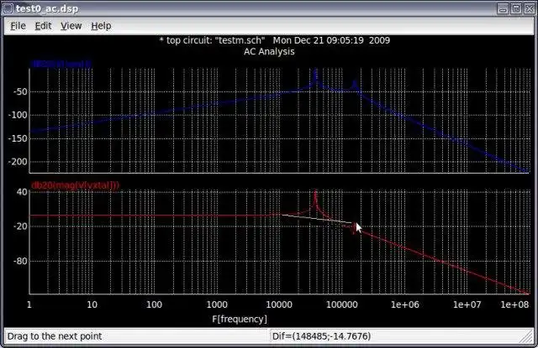Open the File menu
The width and height of the screenshot is (538, 348).
pyautogui.click(x=18, y=26)
